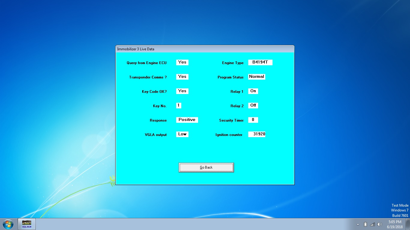Select the Response Positive field
This screenshot has width=410, height=230.
click(187, 120)
